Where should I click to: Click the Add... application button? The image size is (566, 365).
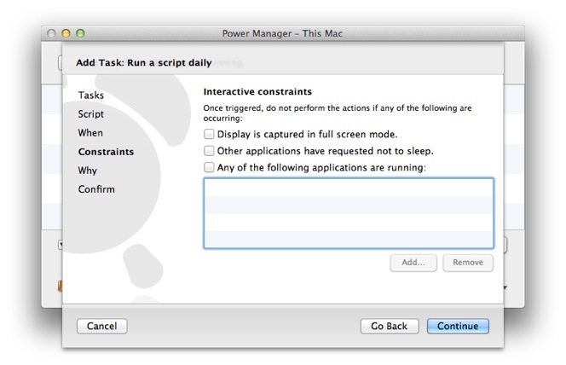click(413, 263)
